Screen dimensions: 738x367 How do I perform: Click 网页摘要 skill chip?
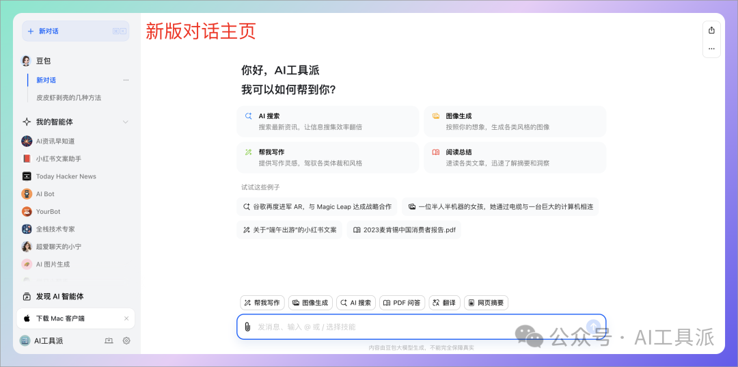point(487,303)
